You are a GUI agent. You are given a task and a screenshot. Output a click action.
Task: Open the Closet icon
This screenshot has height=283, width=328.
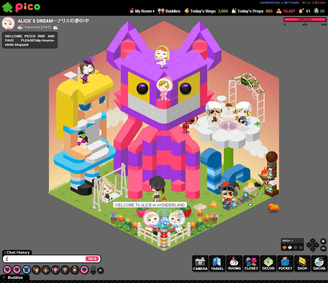pyautogui.click(x=251, y=263)
